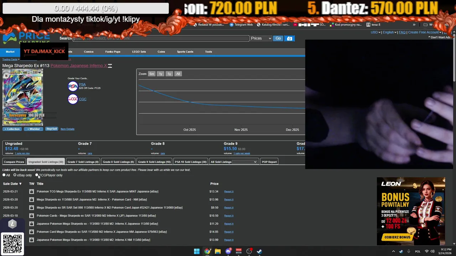This screenshot has width=456, height=256.
Task: Open the Sports Cards navigation tab
Action: click(x=185, y=52)
